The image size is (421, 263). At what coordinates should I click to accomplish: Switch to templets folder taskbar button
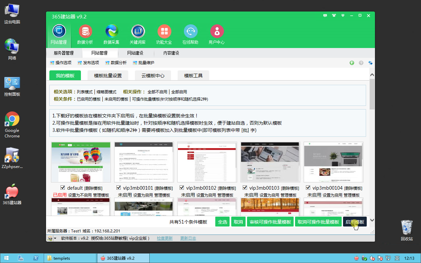[x=70, y=258]
